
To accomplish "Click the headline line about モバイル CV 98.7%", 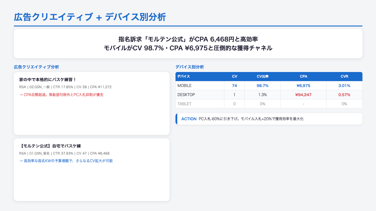I will click(x=188, y=48).
